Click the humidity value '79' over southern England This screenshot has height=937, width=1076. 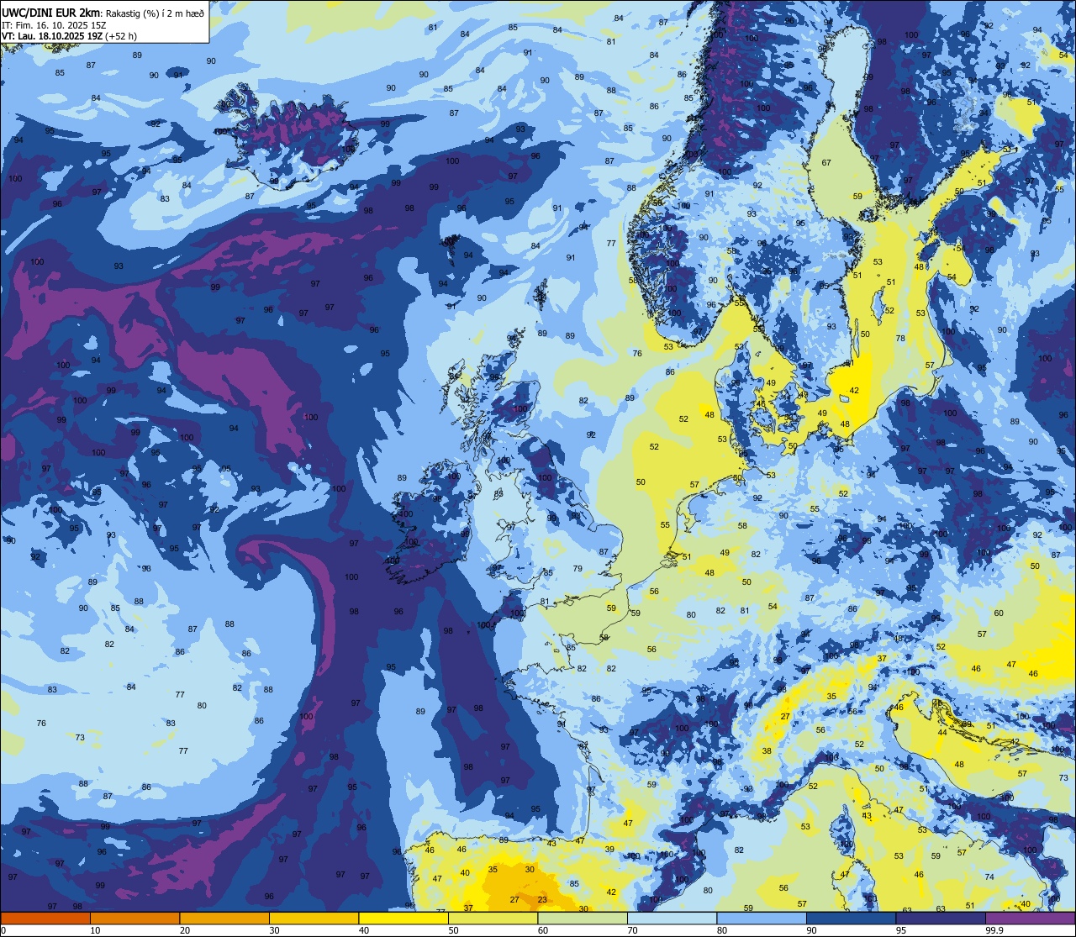click(x=578, y=569)
